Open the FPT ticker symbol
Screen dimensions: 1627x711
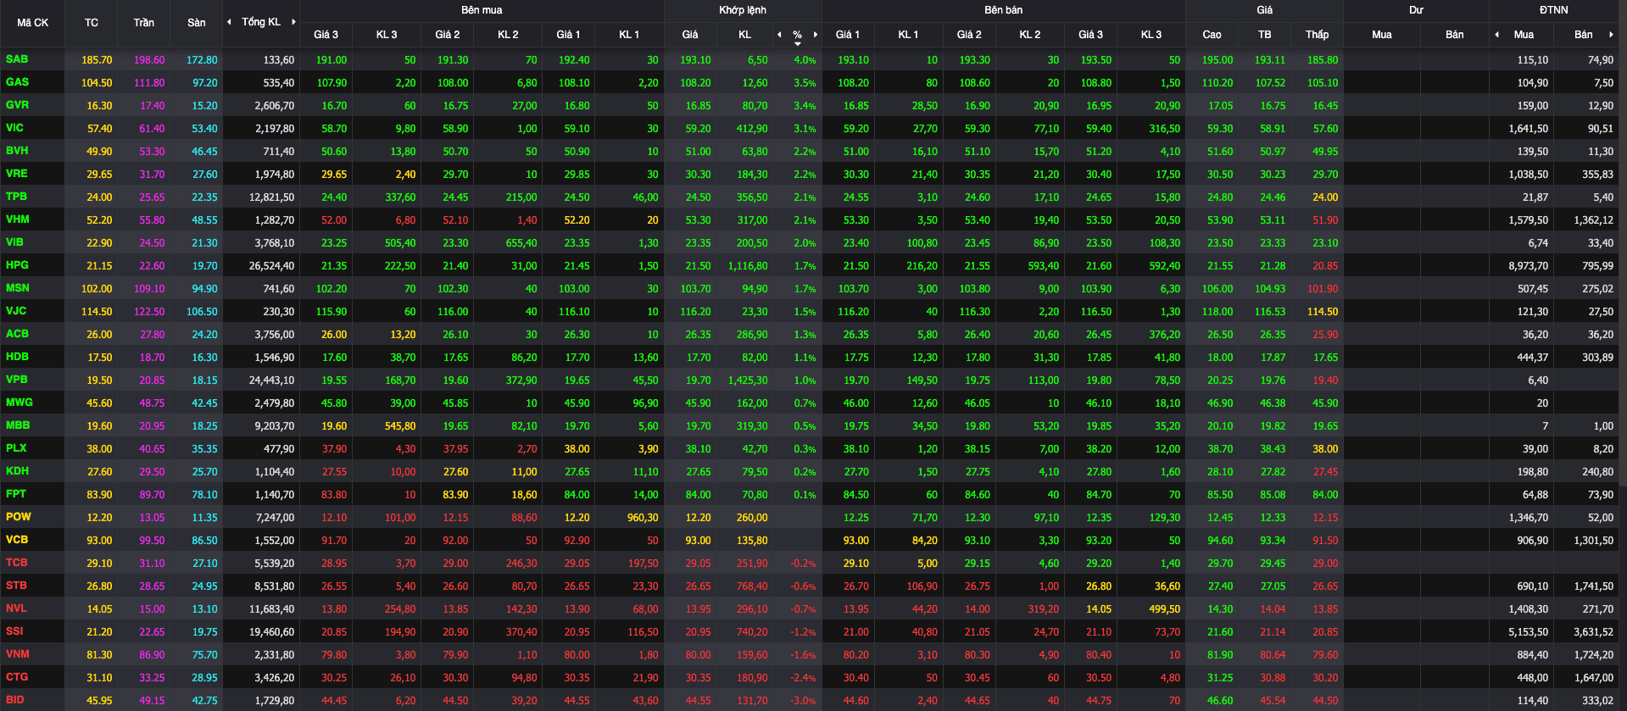15,494
